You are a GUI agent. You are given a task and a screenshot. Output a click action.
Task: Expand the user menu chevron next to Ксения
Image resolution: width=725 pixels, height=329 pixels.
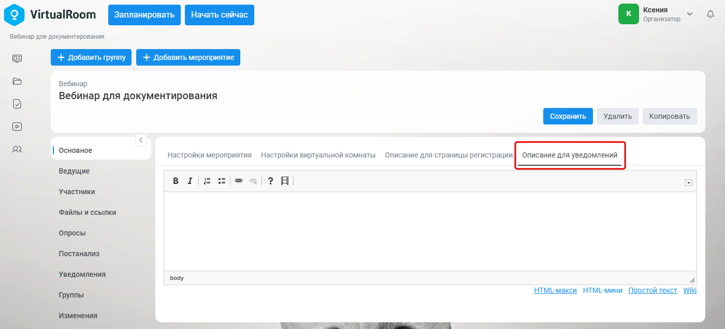coord(690,14)
